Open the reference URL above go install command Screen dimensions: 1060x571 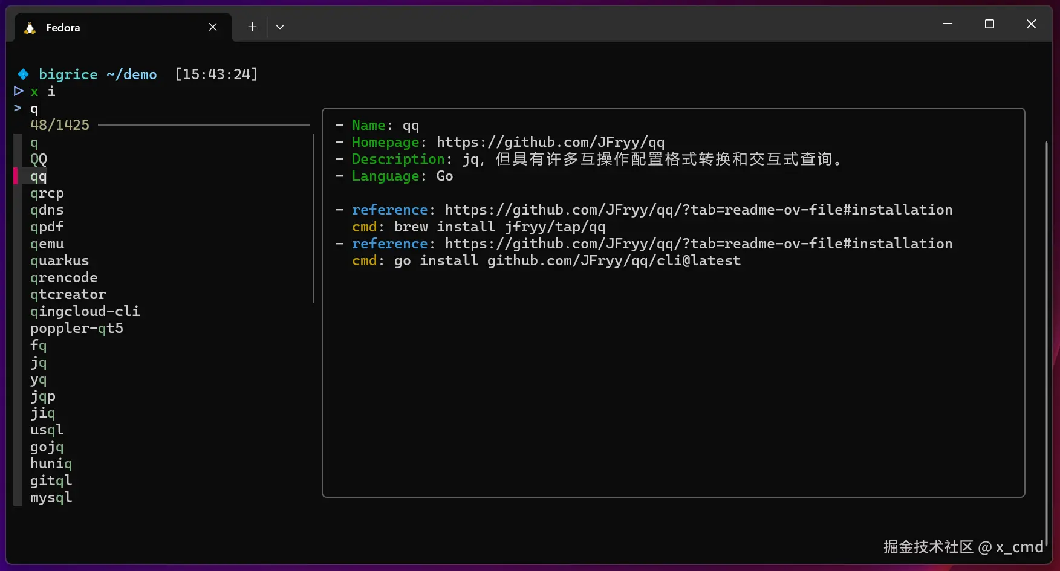[699, 244]
